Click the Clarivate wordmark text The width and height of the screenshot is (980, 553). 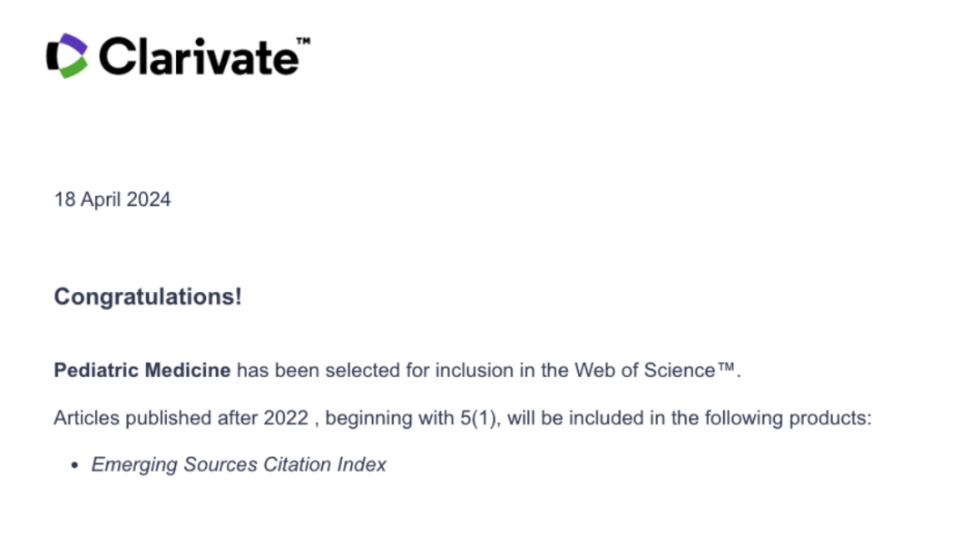(x=199, y=57)
